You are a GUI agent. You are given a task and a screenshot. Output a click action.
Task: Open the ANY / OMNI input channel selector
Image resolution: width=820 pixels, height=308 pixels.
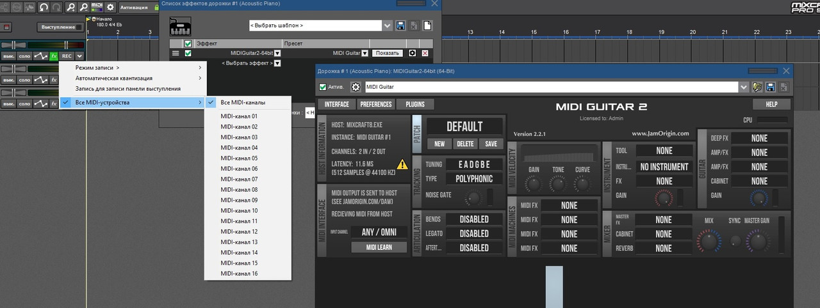coord(379,232)
